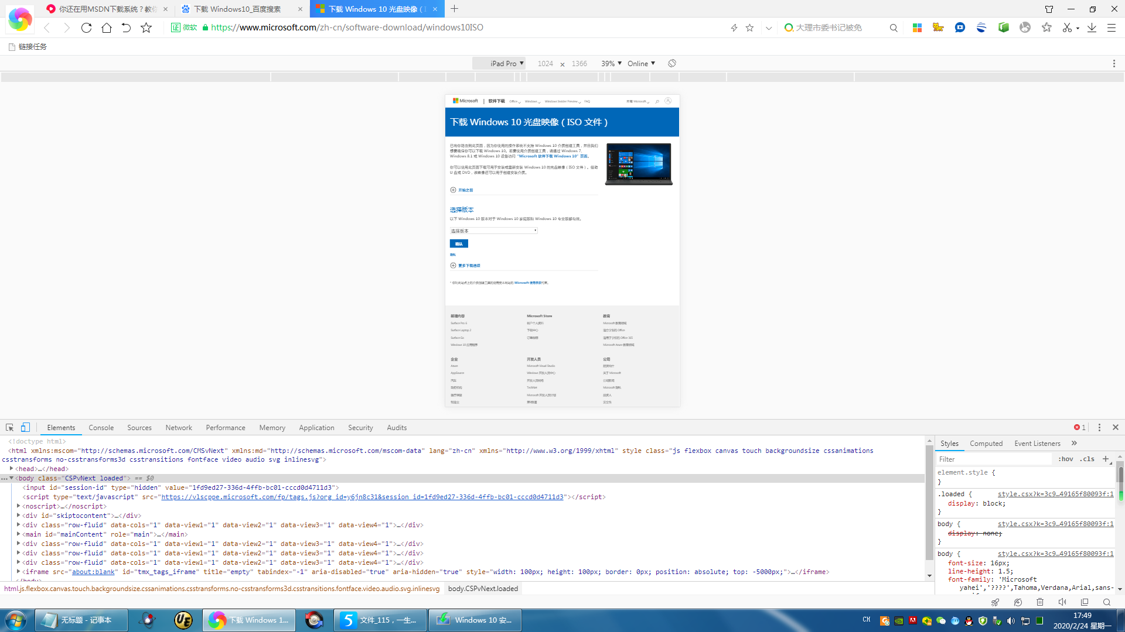Click the green box extension icon
1125x632 pixels.
coord(1004,28)
